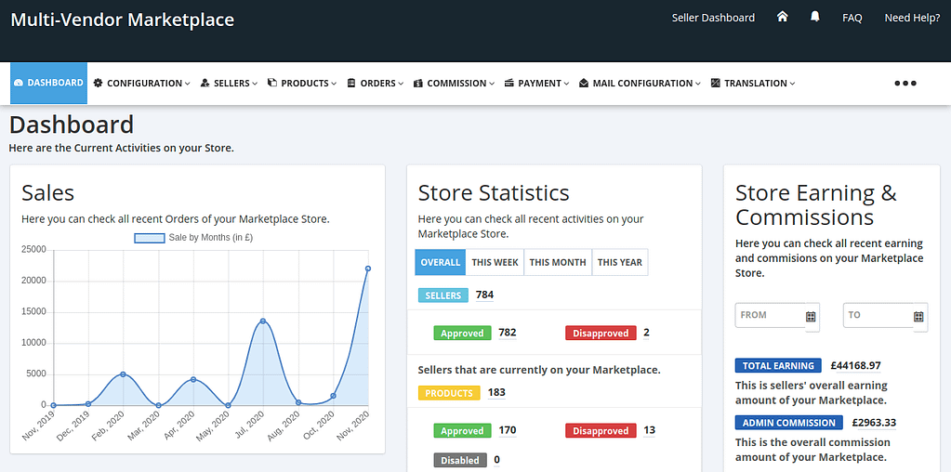
Task: Expand the Sellers dropdown arrow
Action: pyautogui.click(x=255, y=84)
